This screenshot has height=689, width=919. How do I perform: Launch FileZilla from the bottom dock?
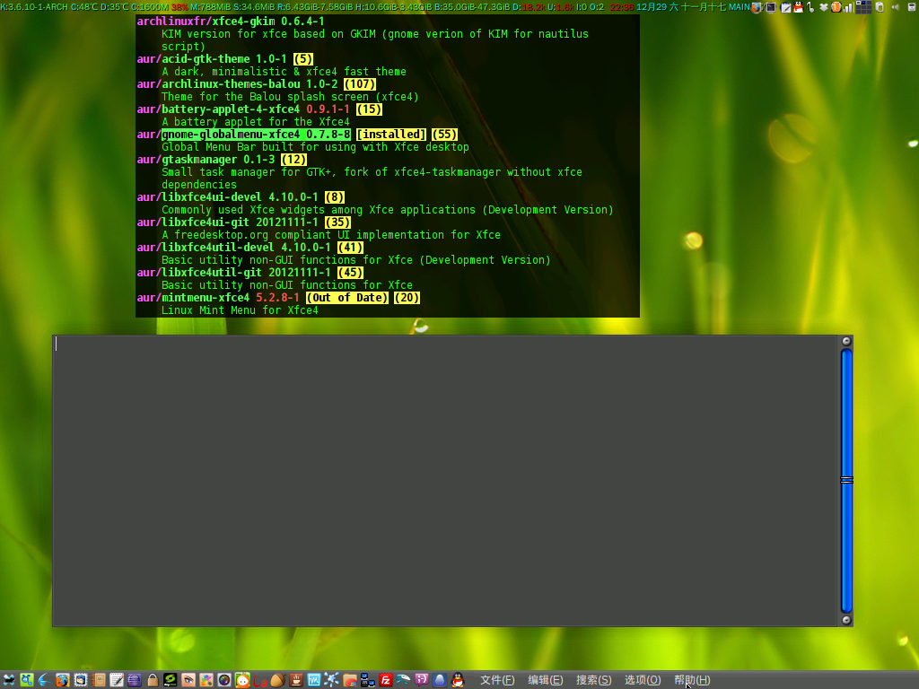386,680
